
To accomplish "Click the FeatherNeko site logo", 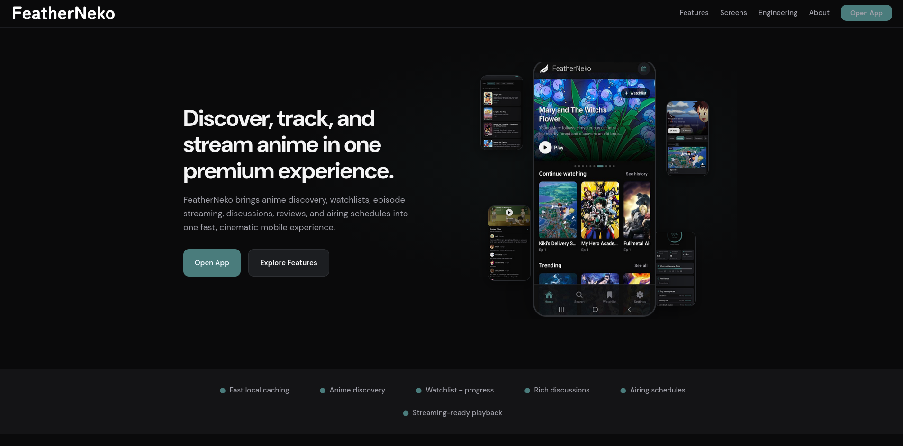I will [63, 13].
